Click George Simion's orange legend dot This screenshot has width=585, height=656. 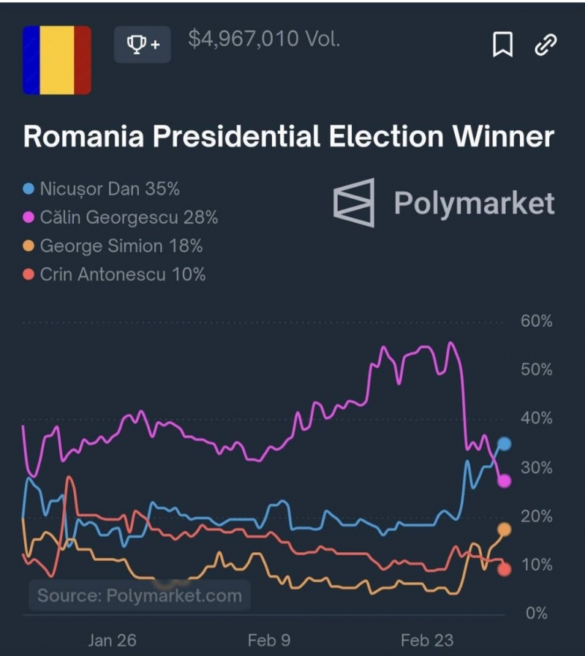[29, 246]
